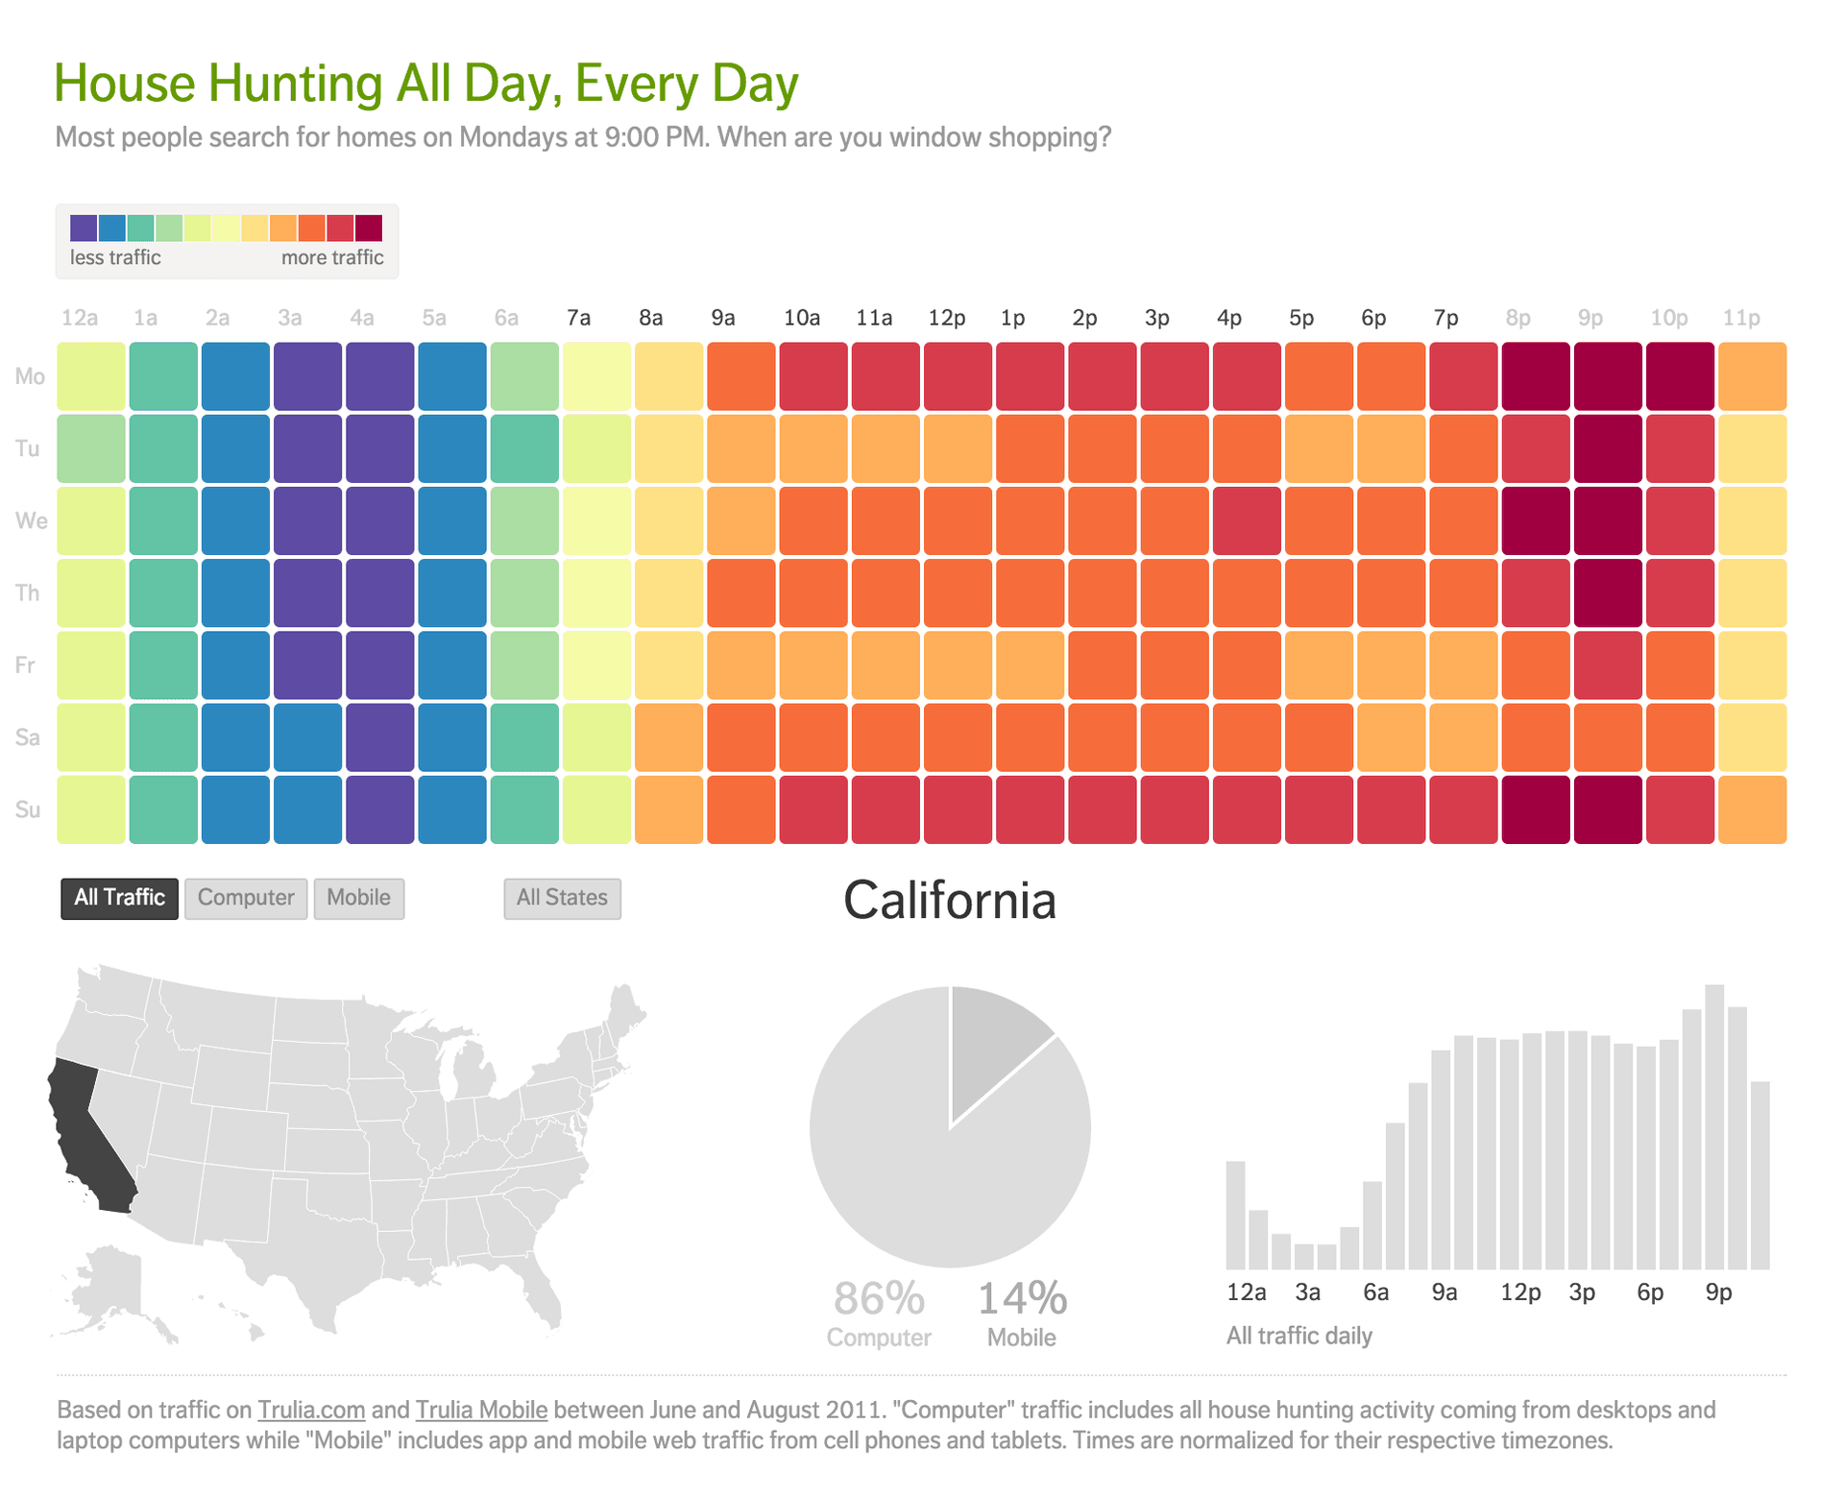The width and height of the screenshot is (1844, 1497).
Task: Switch to Computer traffic view
Action: click(246, 898)
